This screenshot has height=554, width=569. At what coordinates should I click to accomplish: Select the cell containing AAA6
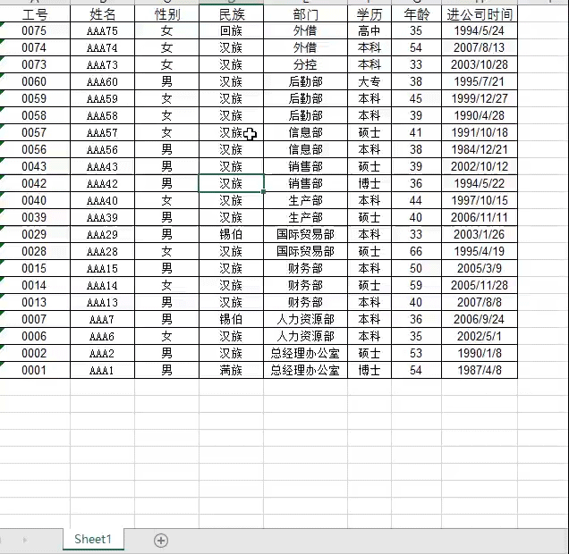pos(102,336)
